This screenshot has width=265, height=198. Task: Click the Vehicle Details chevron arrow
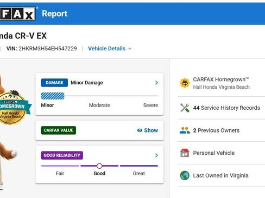coord(130,49)
